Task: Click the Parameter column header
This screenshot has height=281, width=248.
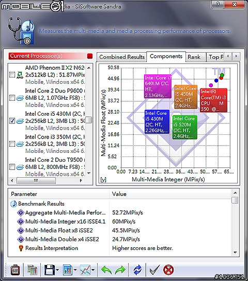Action: [x=59, y=194]
